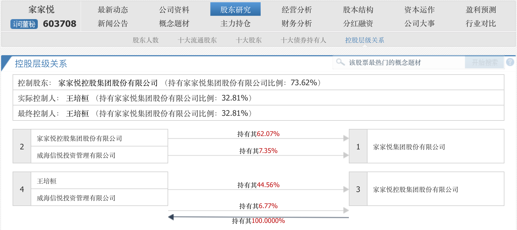Screen dimensions: 517x230
Task: Click the 股东人数 sub-tab
Action: (x=146, y=40)
